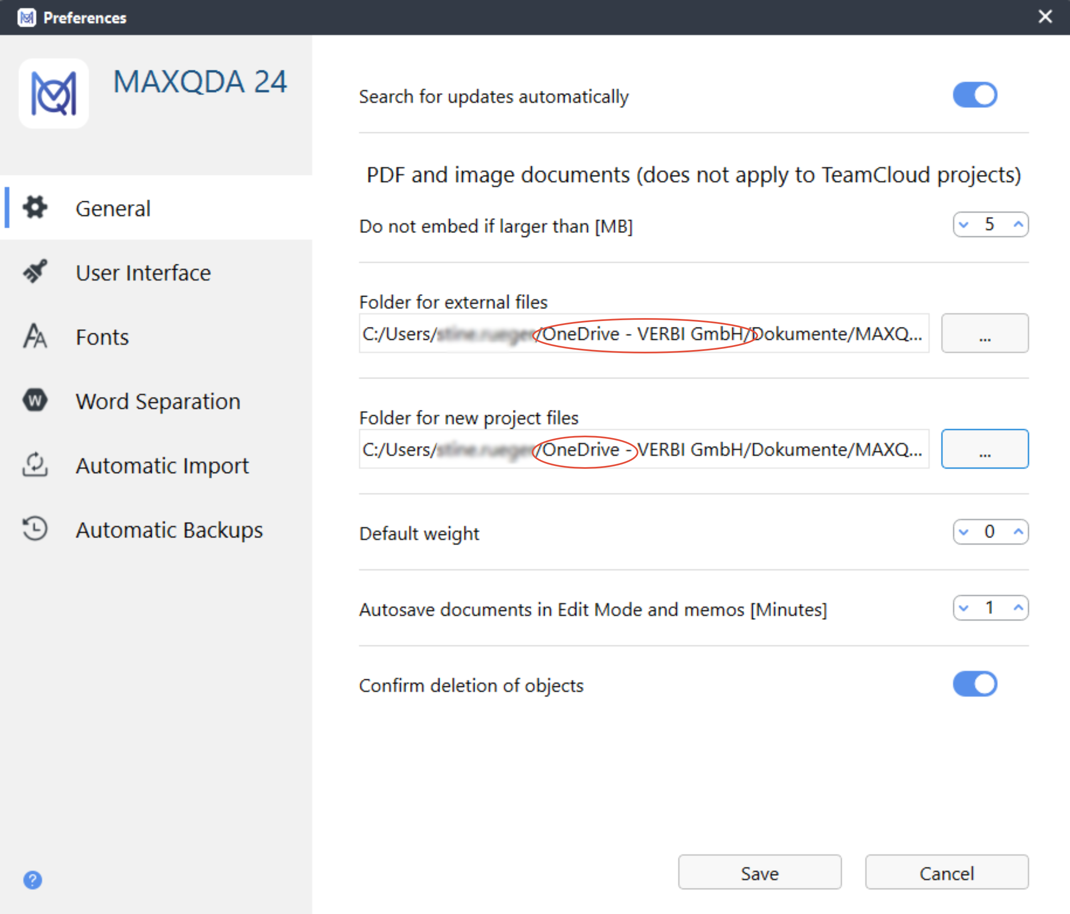
Task: Click the Autosave minutes value 1
Action: 989,608
